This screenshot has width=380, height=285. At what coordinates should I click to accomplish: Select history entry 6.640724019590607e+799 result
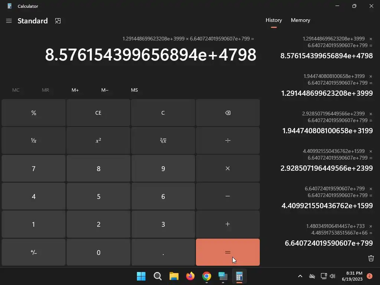(x=329, y=243)
